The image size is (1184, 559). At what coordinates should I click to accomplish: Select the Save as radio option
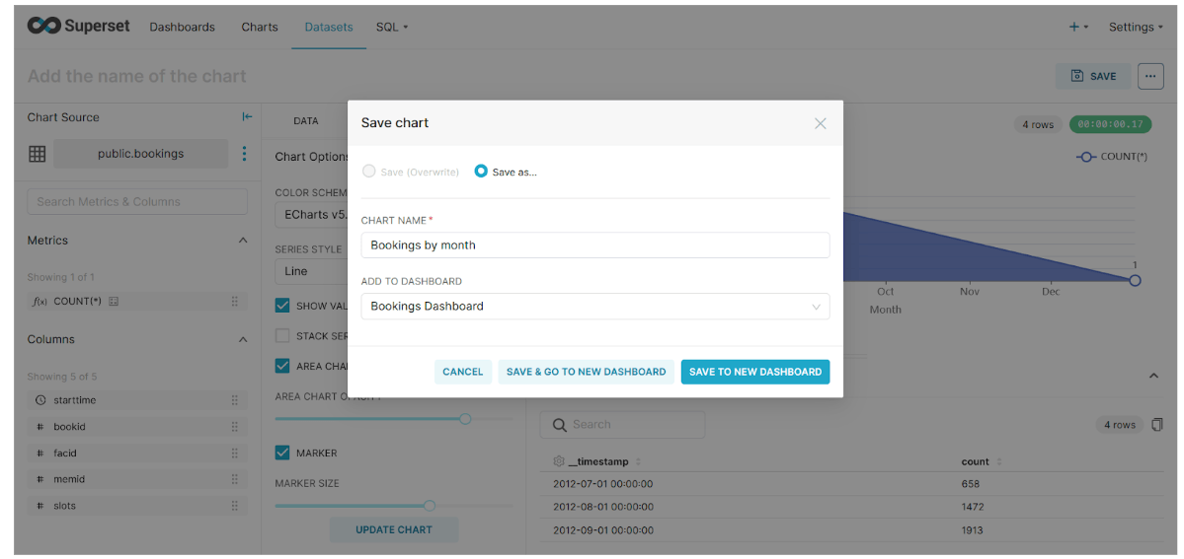coord(481,172)
